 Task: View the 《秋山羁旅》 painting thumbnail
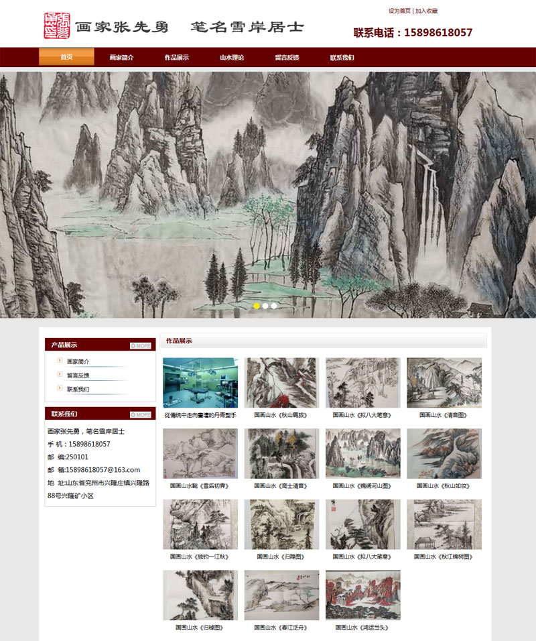281,382
